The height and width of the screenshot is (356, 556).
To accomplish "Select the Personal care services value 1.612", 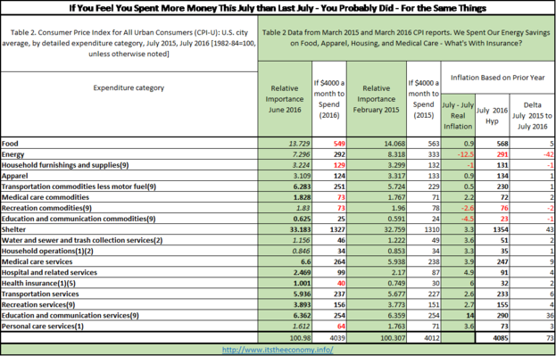I will [301, 326].
